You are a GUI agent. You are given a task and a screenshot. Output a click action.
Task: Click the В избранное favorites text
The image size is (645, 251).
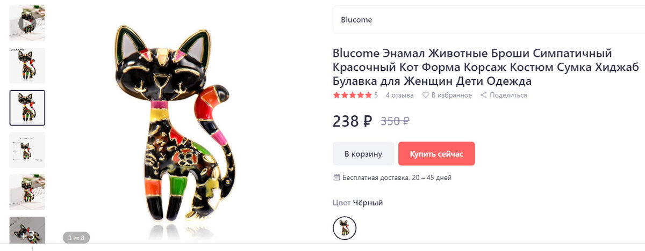[x=451, y=95]
